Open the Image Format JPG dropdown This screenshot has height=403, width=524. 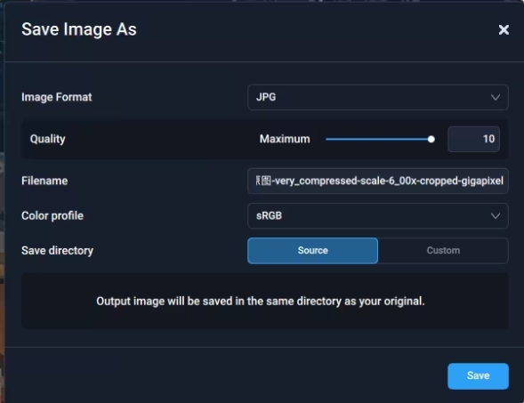click(378, 97)
